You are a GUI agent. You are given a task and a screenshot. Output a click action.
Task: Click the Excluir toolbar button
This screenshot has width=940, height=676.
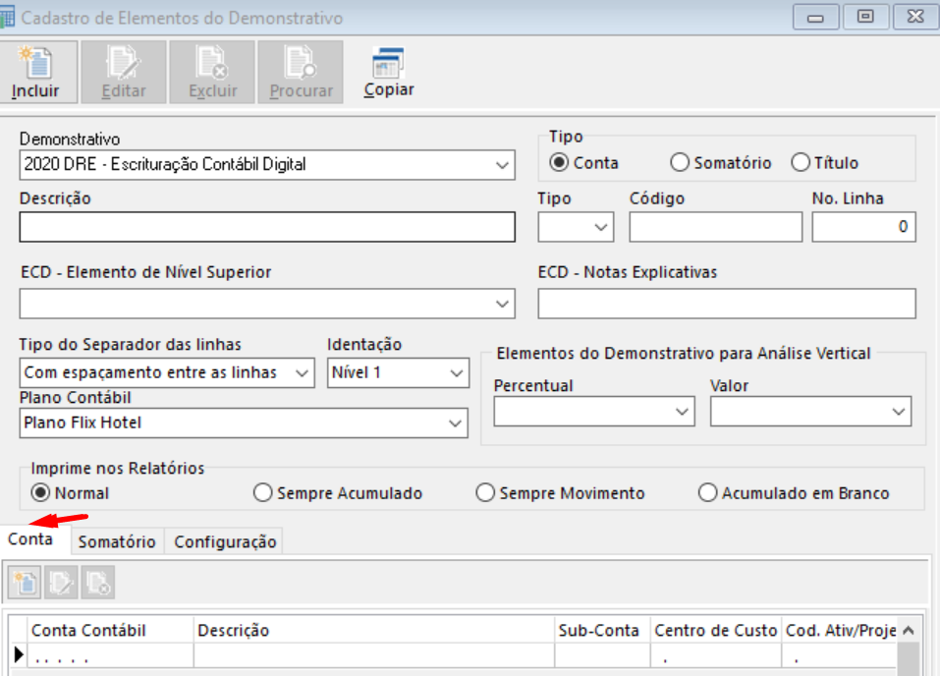tap(212, 72)
